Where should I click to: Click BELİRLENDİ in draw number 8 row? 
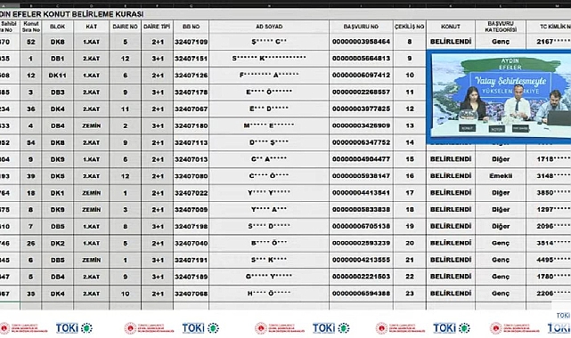coord(451,42)
